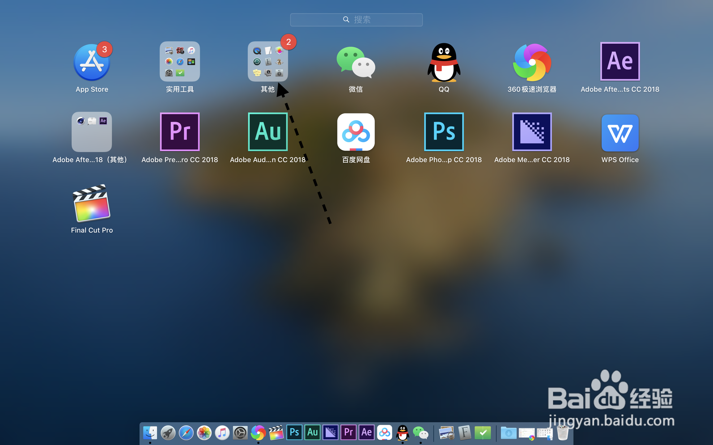
Task: Launch Adobe Premiere Pro CC 2018 in Launchpad
Action: (x=180, y=132)
